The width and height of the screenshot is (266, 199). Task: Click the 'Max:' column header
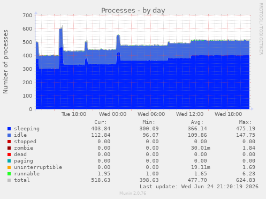pyautogui.click(x=246, y=122)
